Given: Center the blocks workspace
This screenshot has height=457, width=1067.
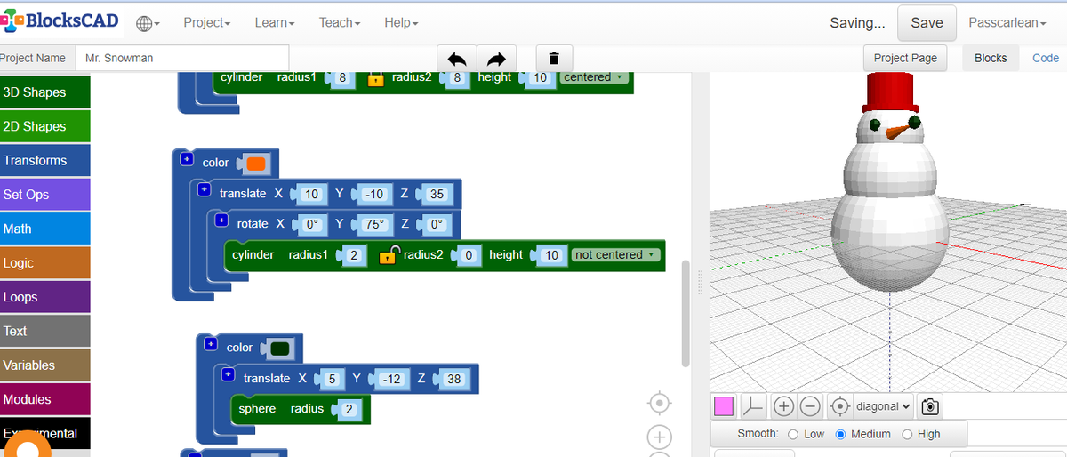Looking at the screenshot, I should pyautogui.click(x=659, y=403).
